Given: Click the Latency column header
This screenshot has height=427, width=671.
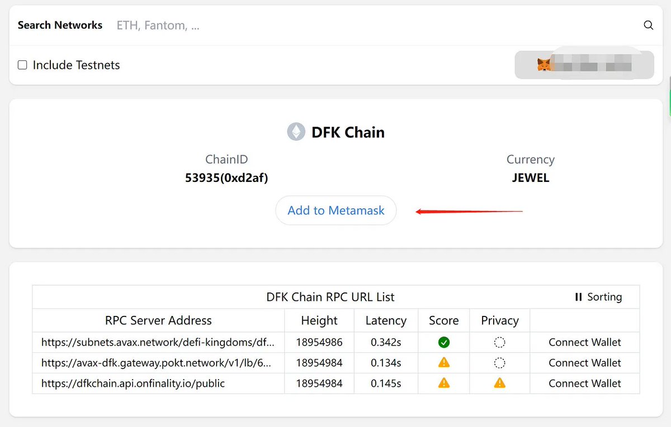Looking at the screenshot, I should [x=386, y=320].
